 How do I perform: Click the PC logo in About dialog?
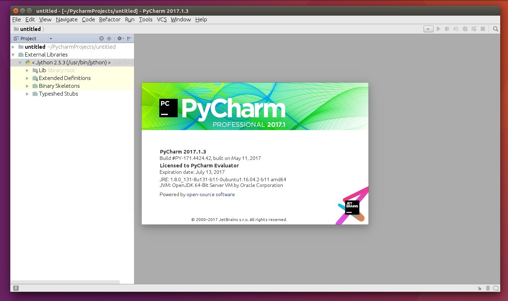(x=169, y=108)
